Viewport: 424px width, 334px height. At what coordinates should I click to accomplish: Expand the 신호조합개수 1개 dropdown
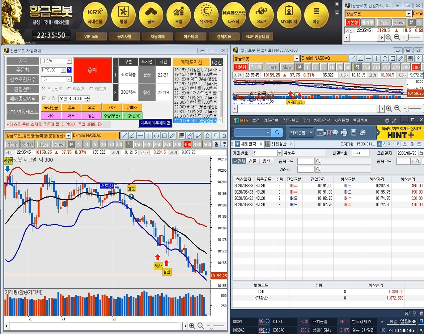click(69, 79)
